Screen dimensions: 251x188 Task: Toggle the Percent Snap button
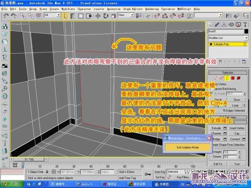coord(173,16)
